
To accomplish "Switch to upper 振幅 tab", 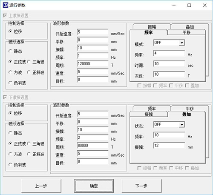I will click(152, 26).
